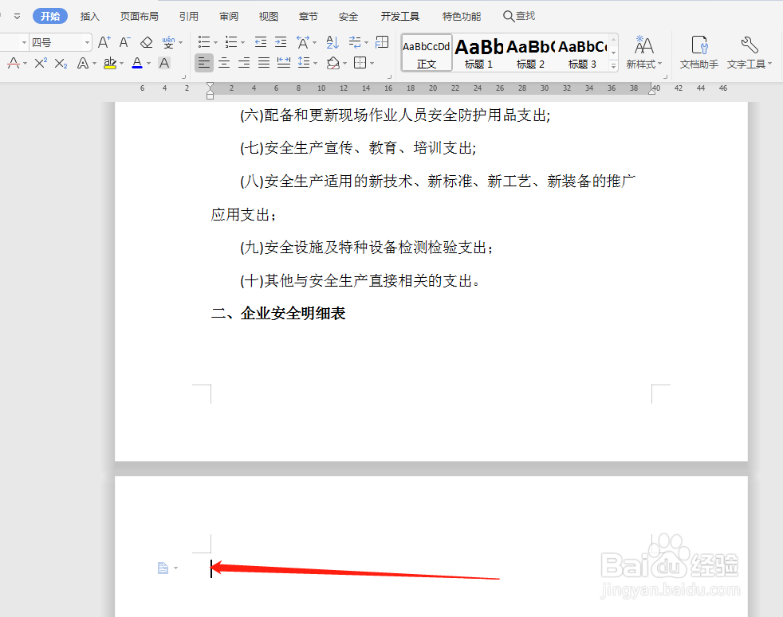This screenshot has width=783, height=617.
Task: Toggle superscript formatting
Action: [41, 64]
